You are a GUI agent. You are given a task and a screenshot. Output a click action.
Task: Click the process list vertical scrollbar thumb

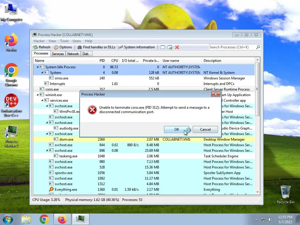coord(257,89)
